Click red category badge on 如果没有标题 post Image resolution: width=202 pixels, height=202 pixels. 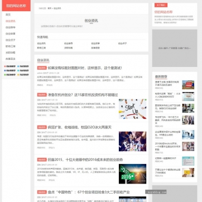tap(42, 68)
